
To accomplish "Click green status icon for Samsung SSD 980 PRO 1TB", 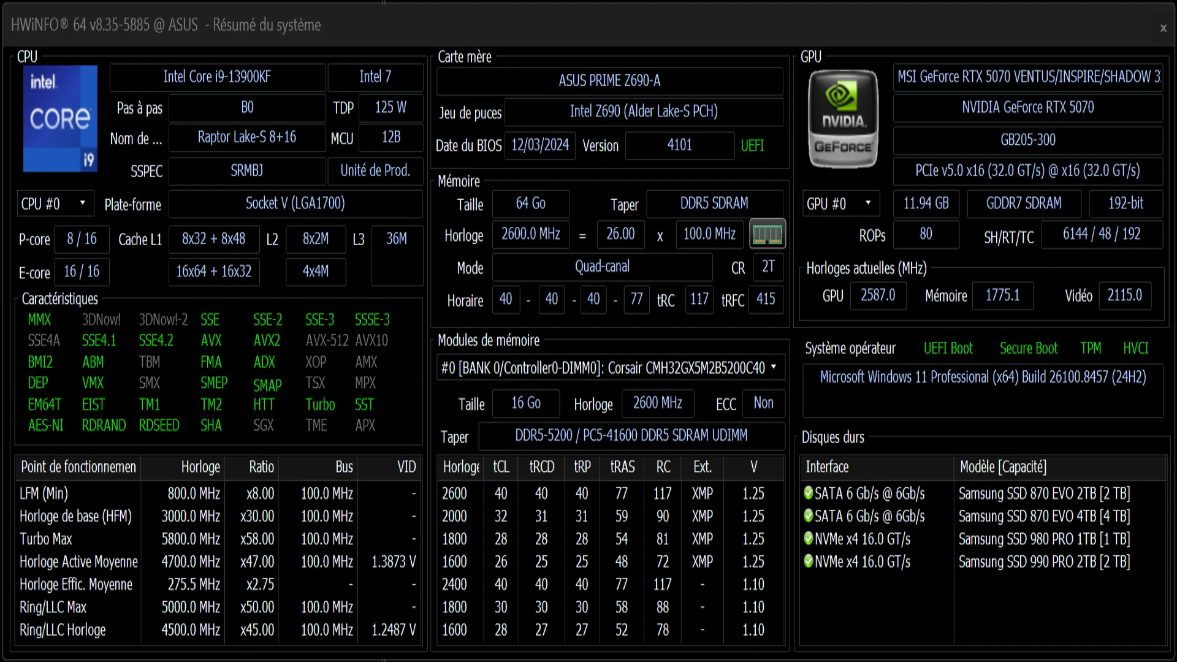I will [x=808, y=538].
